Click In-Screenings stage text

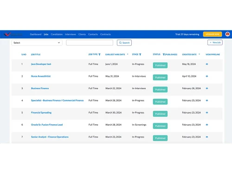tap(139, 125)
